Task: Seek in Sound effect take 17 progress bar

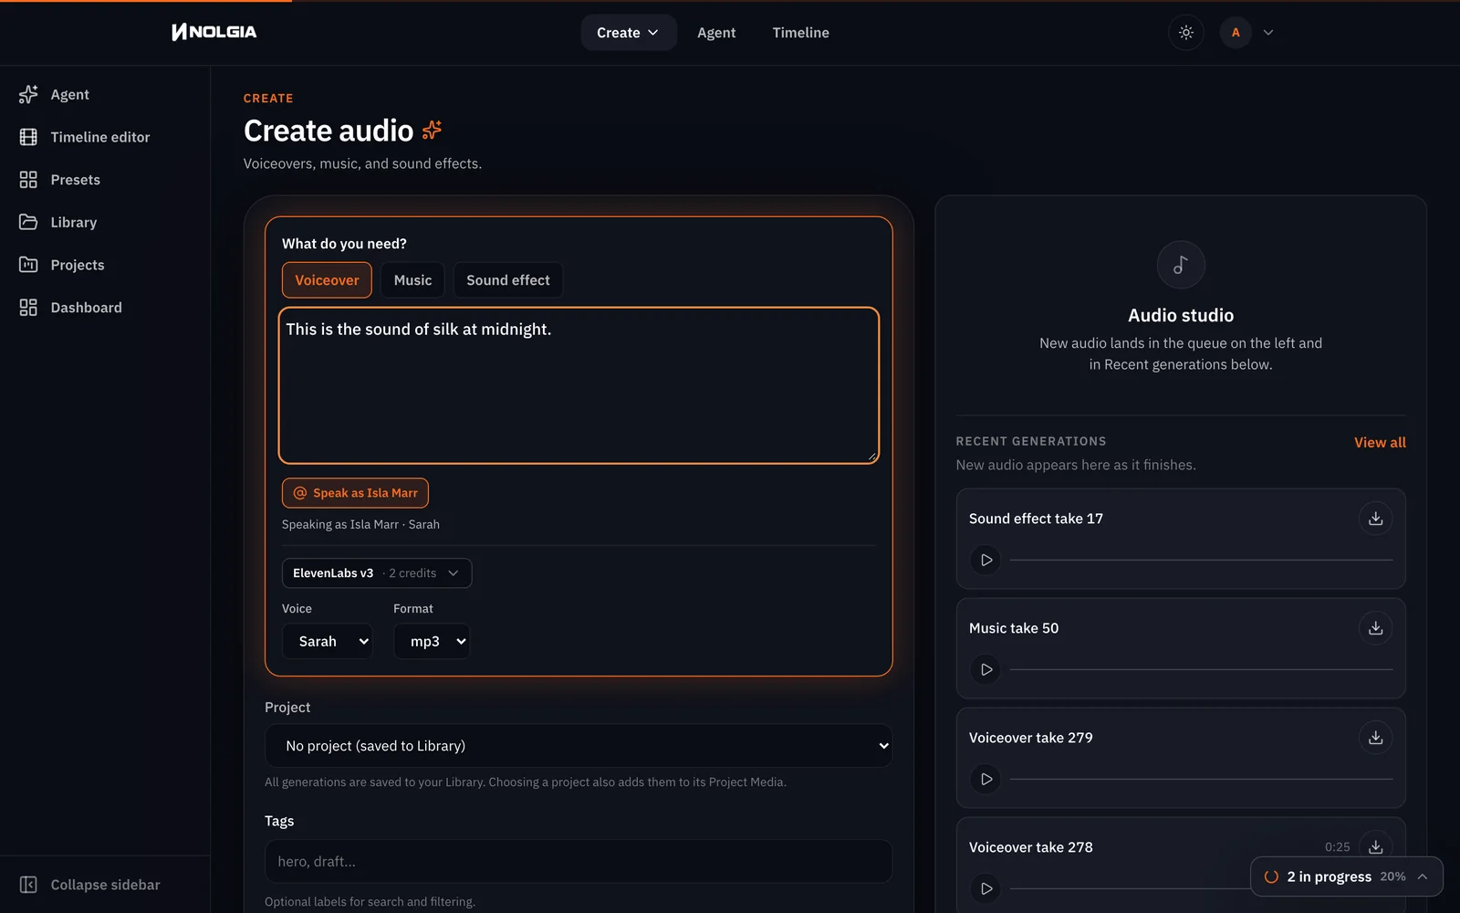Action: 1201,560
